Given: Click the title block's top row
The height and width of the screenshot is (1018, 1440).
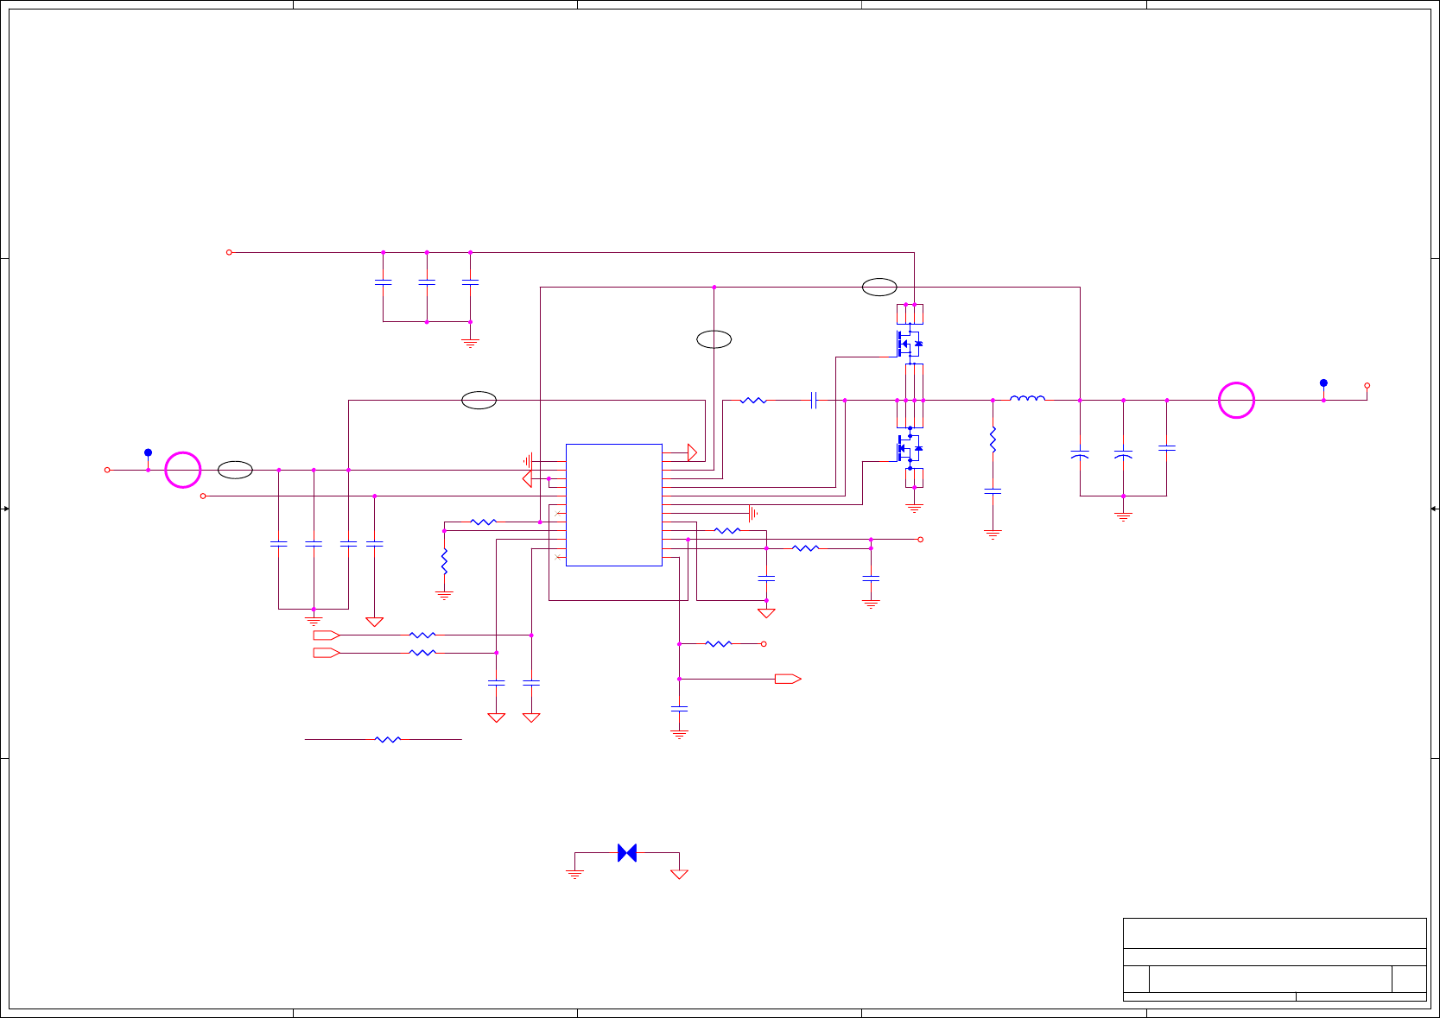Looking at the screenshot, I should tap(1274, 933).
